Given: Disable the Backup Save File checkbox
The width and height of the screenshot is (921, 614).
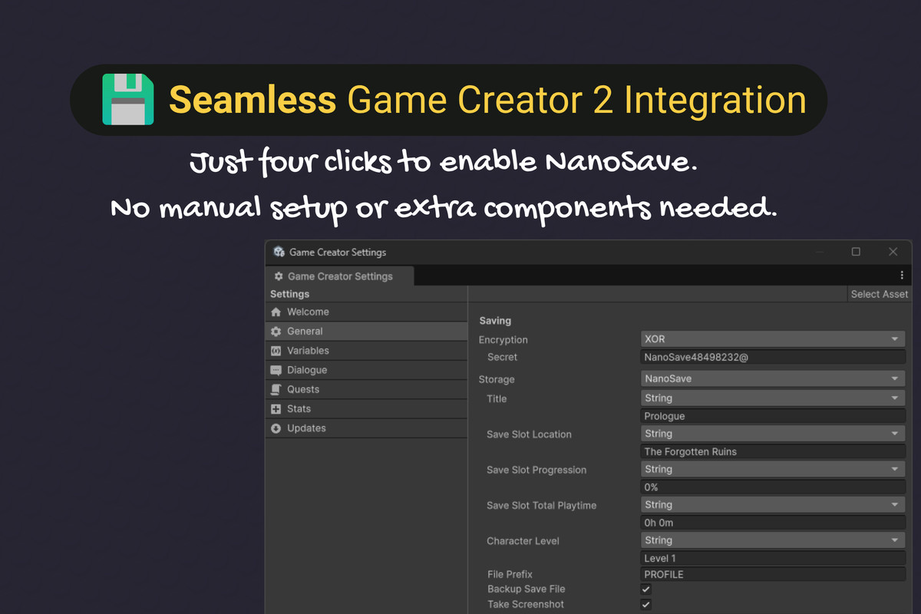Looking at the screenshot, I should pyautogui.click(x=645, y=589).
